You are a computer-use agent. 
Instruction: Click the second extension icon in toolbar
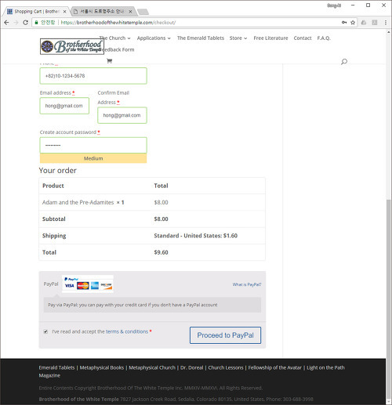(x=375, y=23)
